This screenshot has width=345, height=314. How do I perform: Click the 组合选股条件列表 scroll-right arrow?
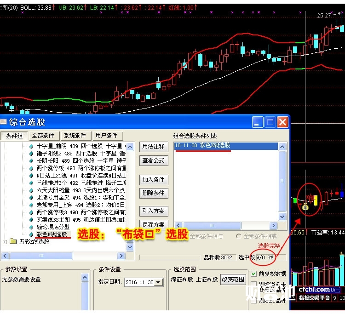[x=273, y=225]
